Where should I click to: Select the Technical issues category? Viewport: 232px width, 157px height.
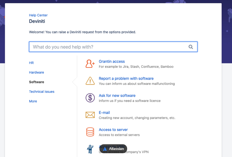pyautogui.click(x=42, y=92)
